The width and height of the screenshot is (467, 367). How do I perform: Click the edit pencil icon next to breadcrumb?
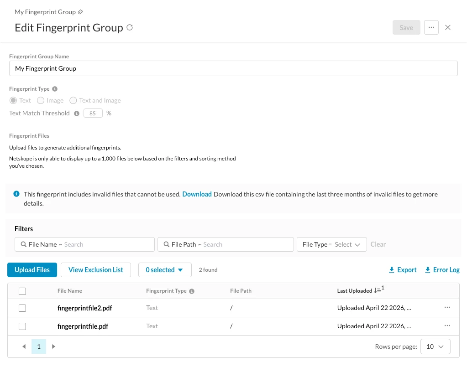(x=80, y=12)
